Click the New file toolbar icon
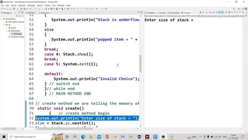 2,9
